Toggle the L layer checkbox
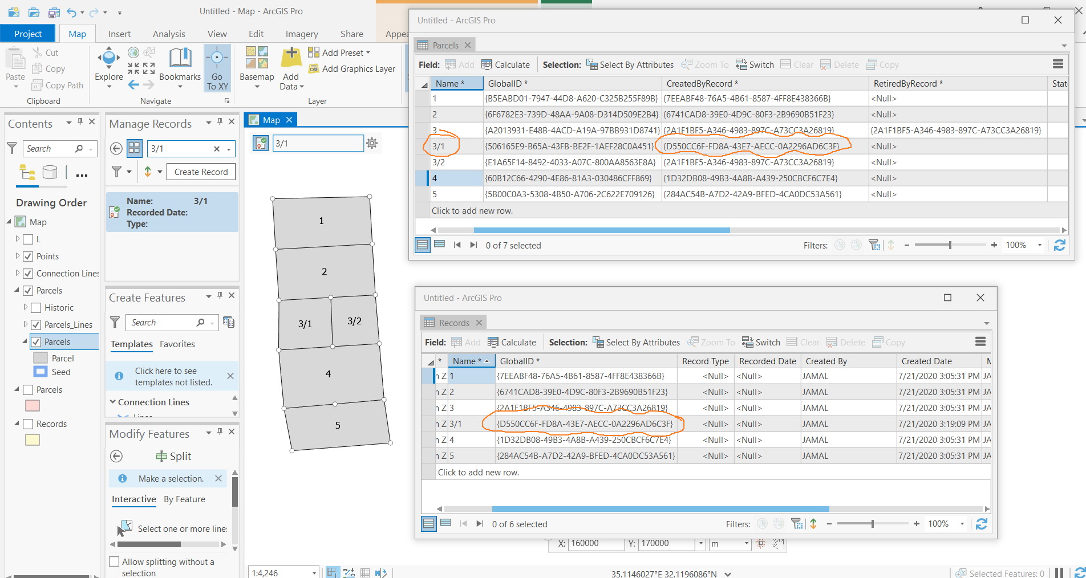Viewport: 1086px width, 578px height. (x=28, y=239)
